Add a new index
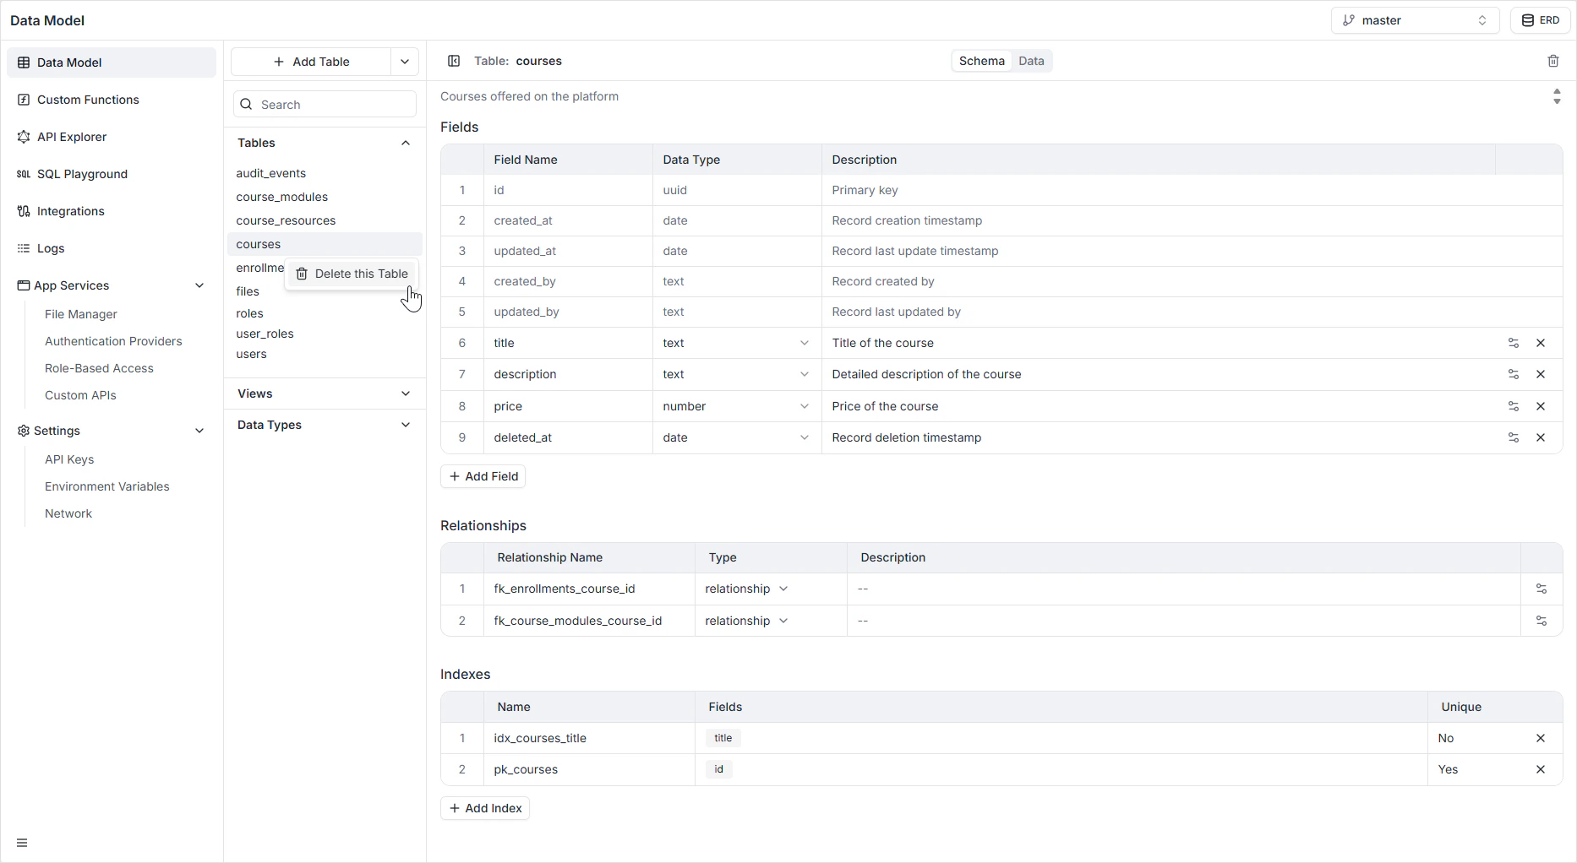This screenshot has width=1577, height=863. [485, 808]
